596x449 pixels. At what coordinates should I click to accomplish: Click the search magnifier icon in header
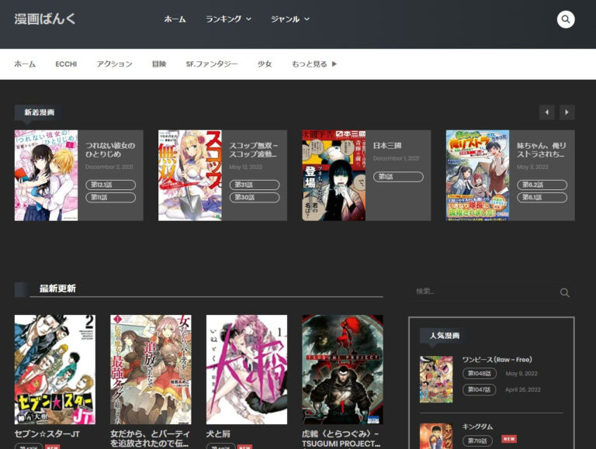[x=566, y=19]
